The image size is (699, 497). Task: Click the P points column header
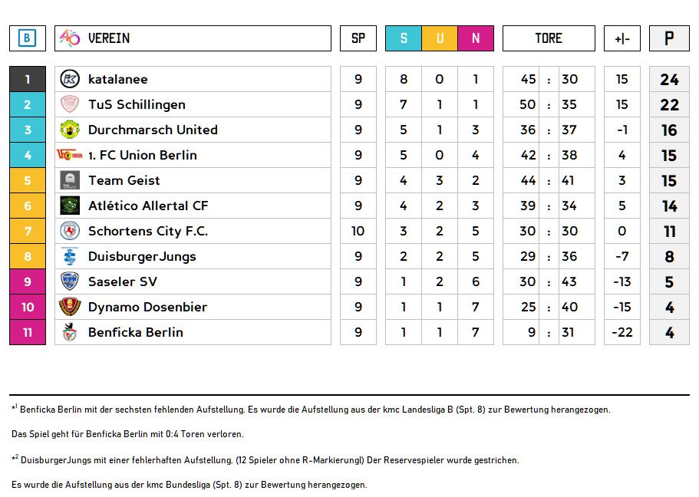click(x=669, y=38)
